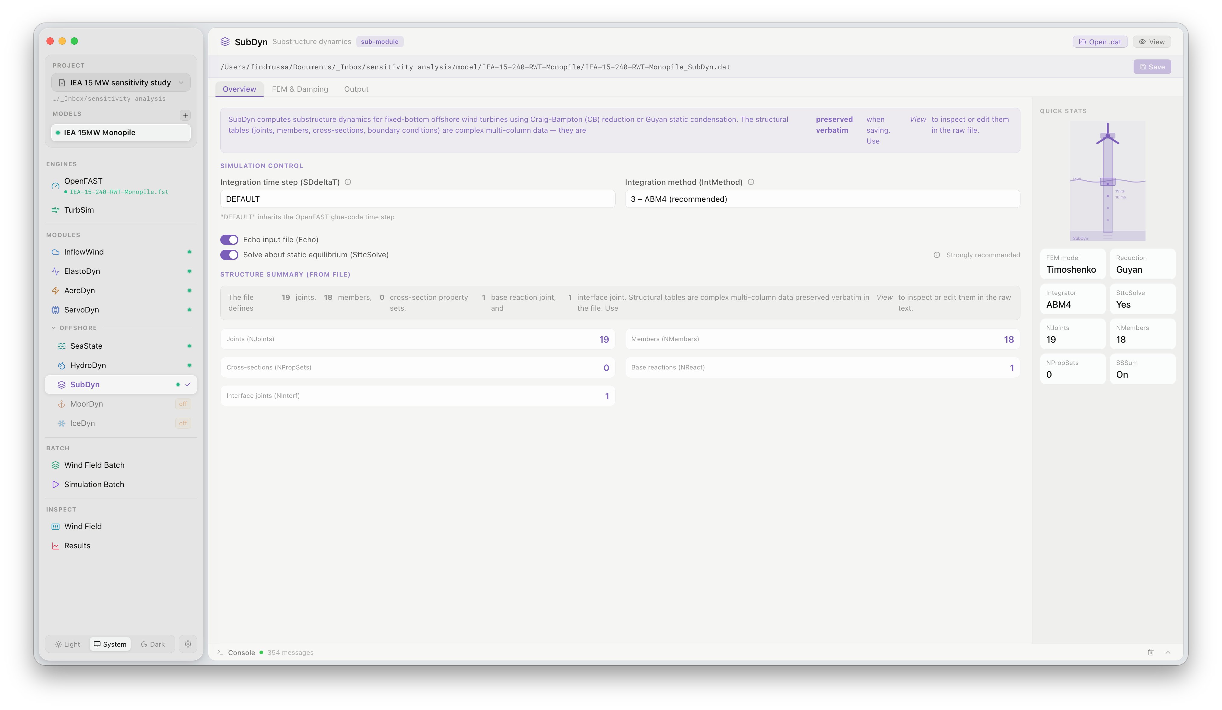Click the IEA-15-240-RWT-Monopile.fst file link
The height and width of the screenshot is (710, 1222).
[x=119, y=192]
